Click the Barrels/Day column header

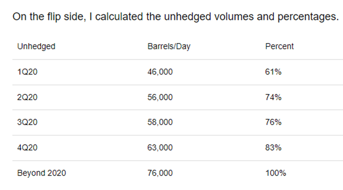coord(169,47)
